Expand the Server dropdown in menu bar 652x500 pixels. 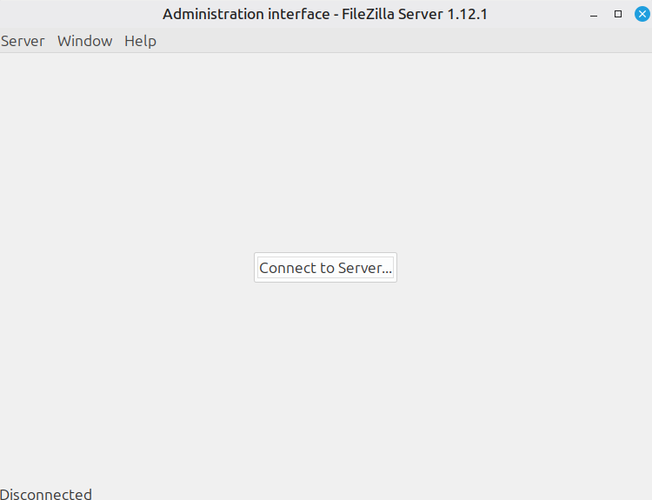[x=23, y=41]
